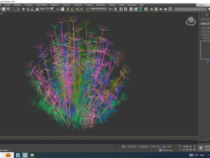
Task: Select the Select Object tool
Action: (x=4, y=9)
